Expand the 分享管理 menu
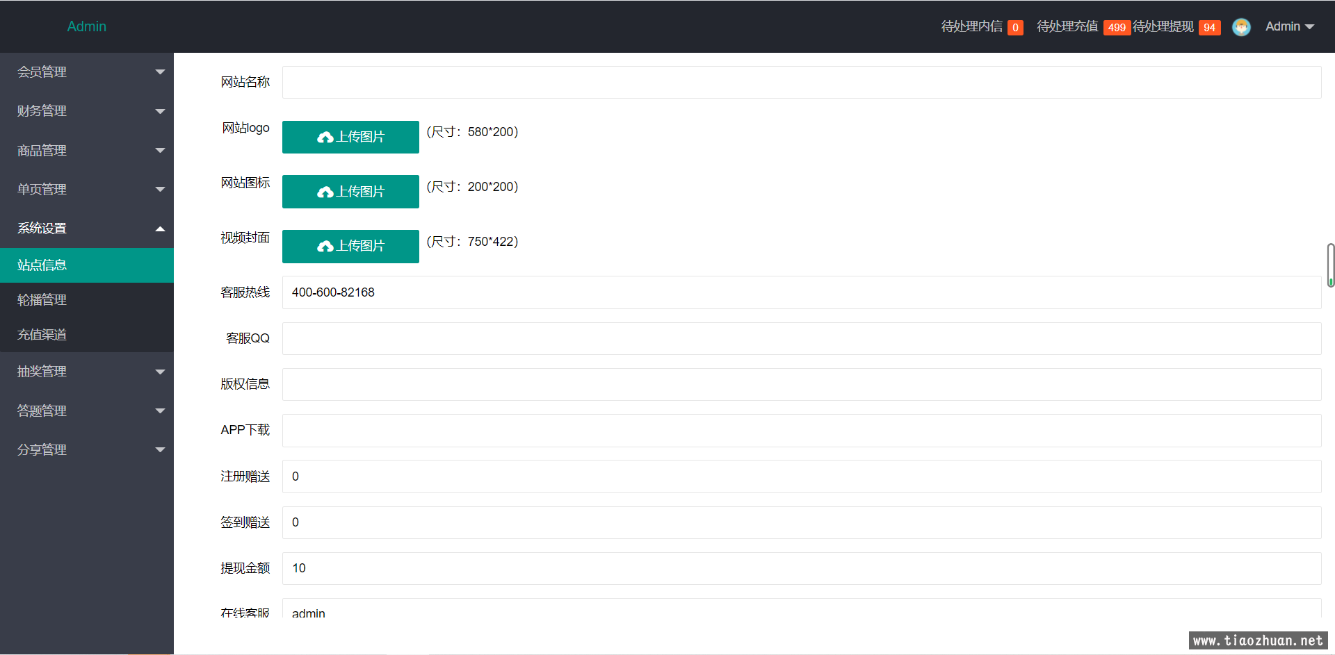 click(87, 449)
